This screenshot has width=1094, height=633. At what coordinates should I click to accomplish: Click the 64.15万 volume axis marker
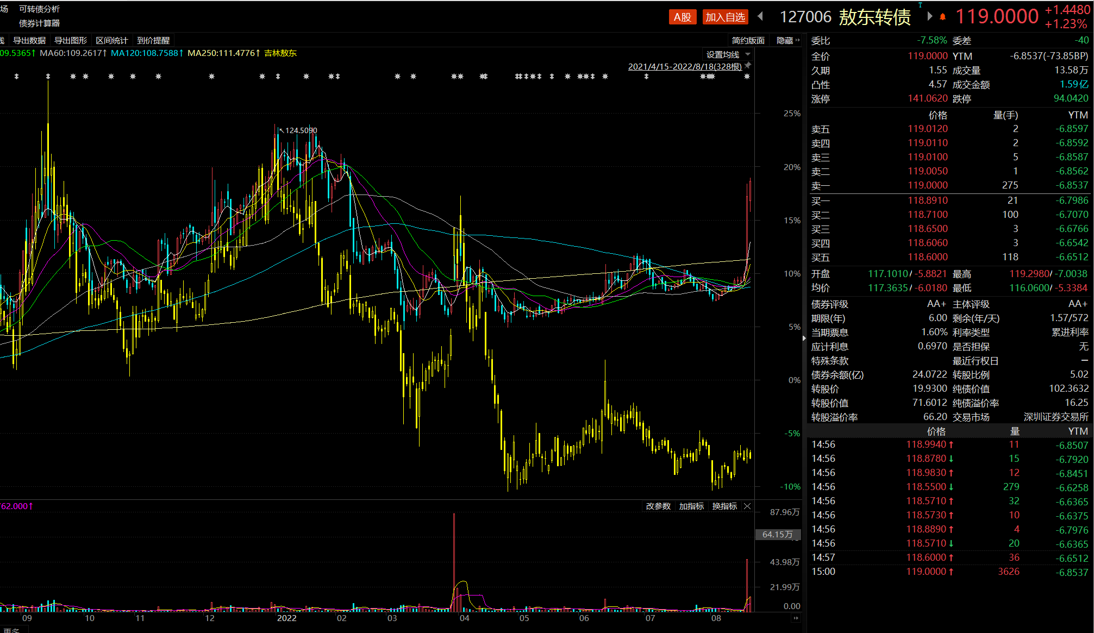click(777, 535)
